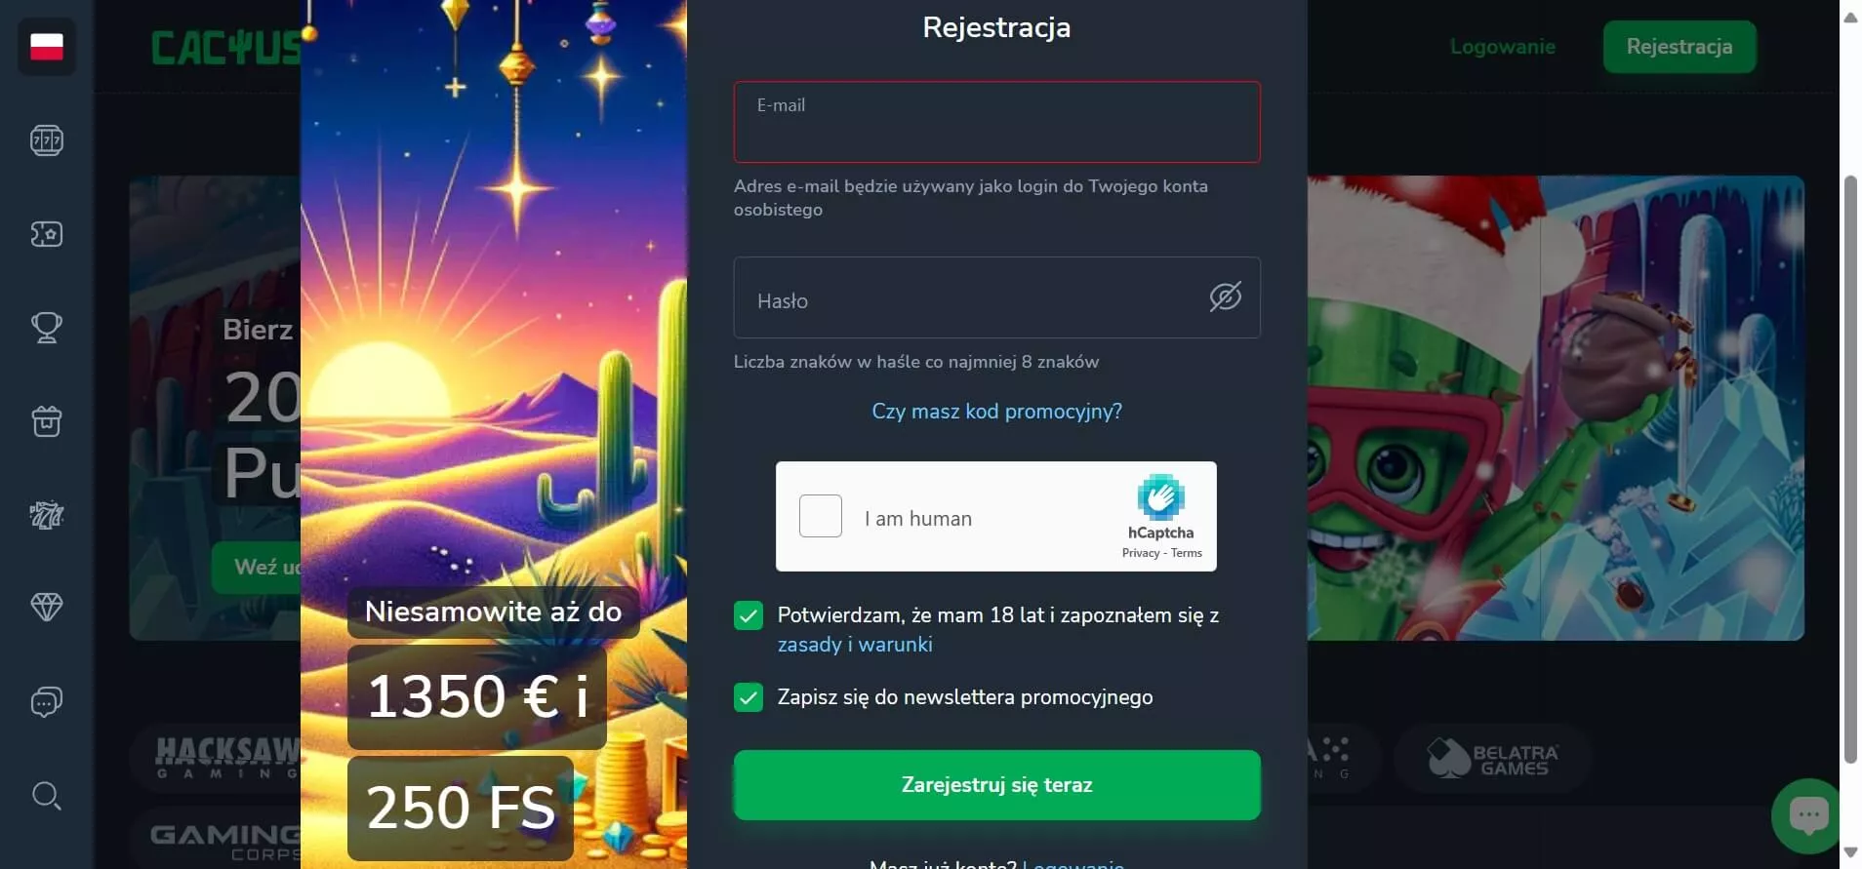Open the slot machine games icon
1862x869 pixels.
coord(47,140)
